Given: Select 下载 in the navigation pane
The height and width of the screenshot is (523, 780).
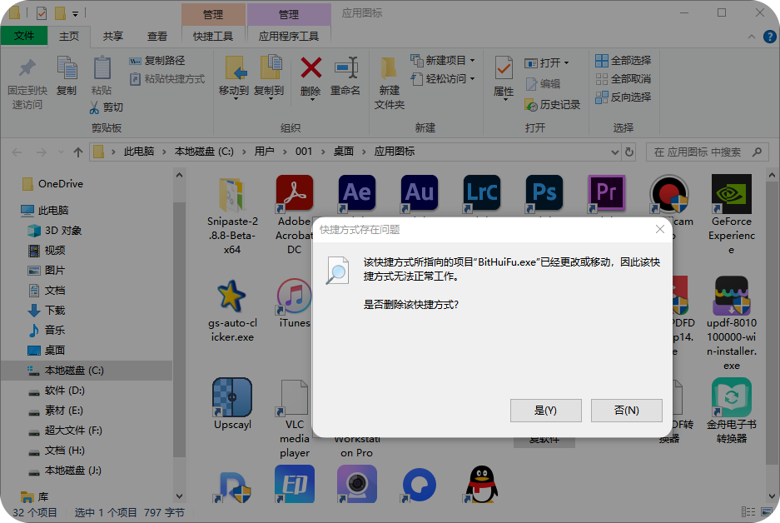Looking at the screenshot, I should (47, 310).
